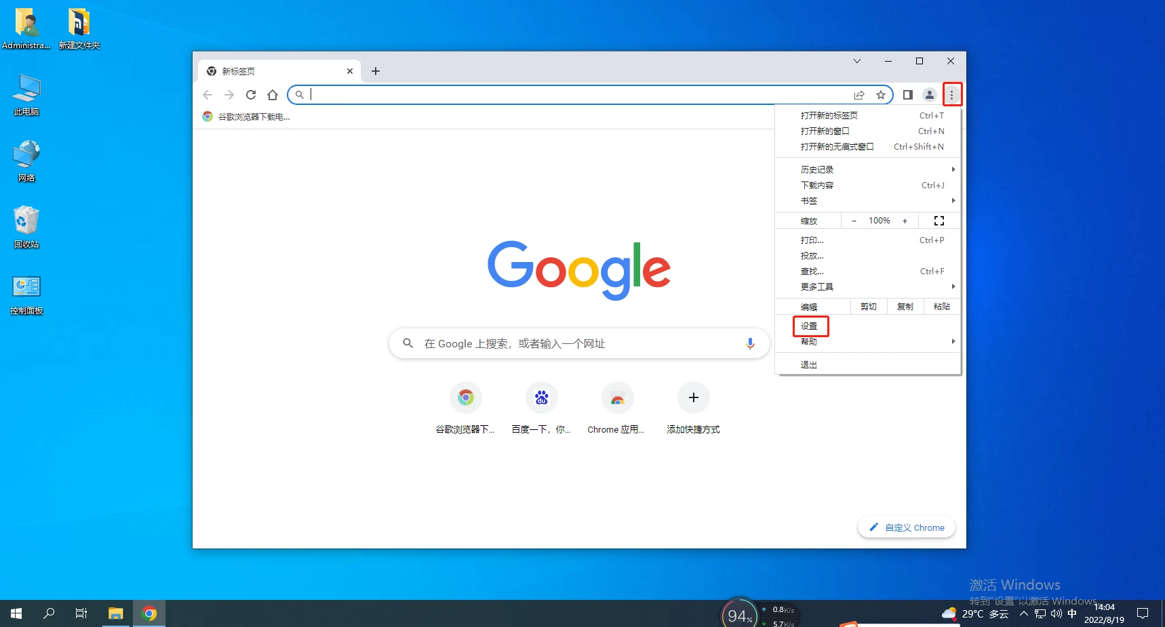Click the taskbar search magnifier
The width and height of the screenshot is (1165, 627).
(x=49, y=613)
